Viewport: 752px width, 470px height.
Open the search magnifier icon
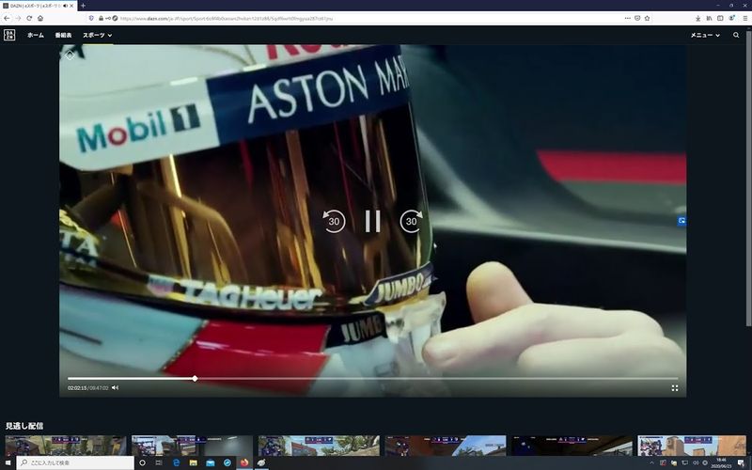(x=736, y=35)
